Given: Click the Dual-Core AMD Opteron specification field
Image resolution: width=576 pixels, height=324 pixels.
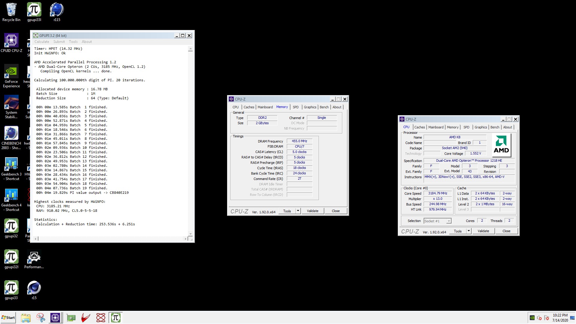Looking at the screenshot, I should 469,161.
